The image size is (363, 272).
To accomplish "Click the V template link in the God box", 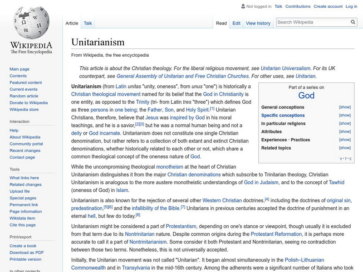I will [341, 158].
